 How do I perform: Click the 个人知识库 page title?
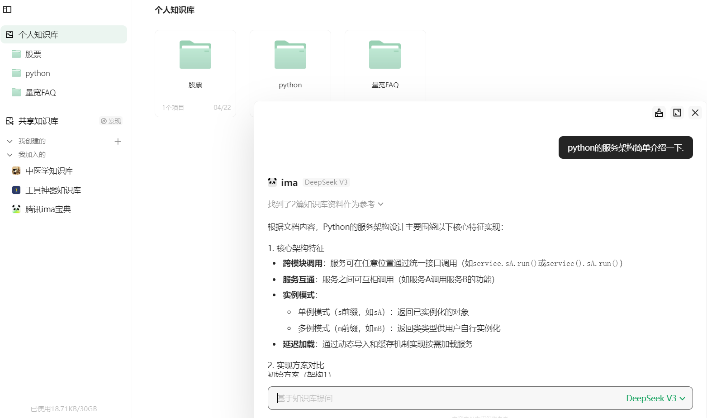click(175, 10)
